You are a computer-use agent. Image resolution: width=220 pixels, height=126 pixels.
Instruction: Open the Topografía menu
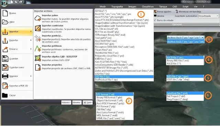pos(117,7)
